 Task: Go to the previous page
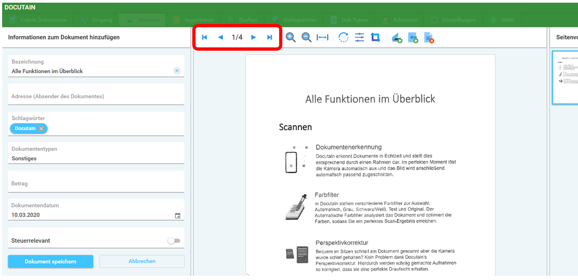pos(221,37)
